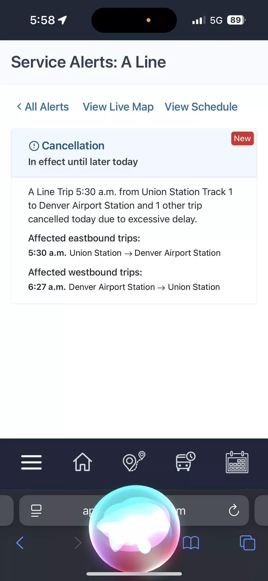Select the 5:30 a.m. eastbound trip
Screen dimensions: 268x581
click(x=124, y=253)
